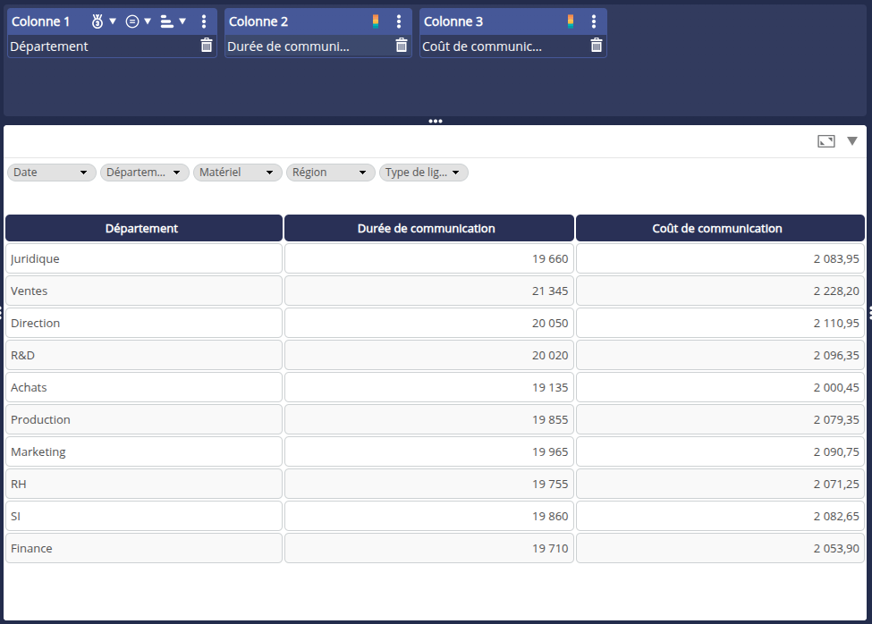Expand the Matériel filter dropdown
Image resolution: width=872 pixels, height=624 pixels.
237,173
